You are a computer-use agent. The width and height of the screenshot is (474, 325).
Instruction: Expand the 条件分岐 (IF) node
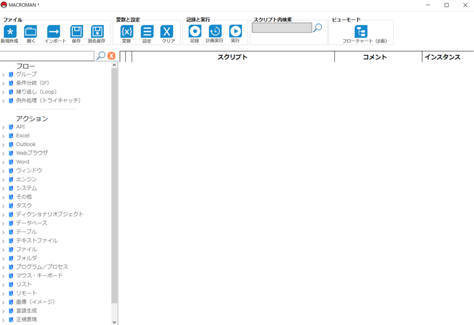(x=3, y=83)
